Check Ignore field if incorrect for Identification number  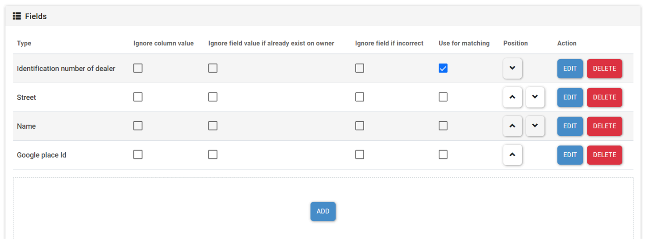pyautogui.click(x=360, y=68)
